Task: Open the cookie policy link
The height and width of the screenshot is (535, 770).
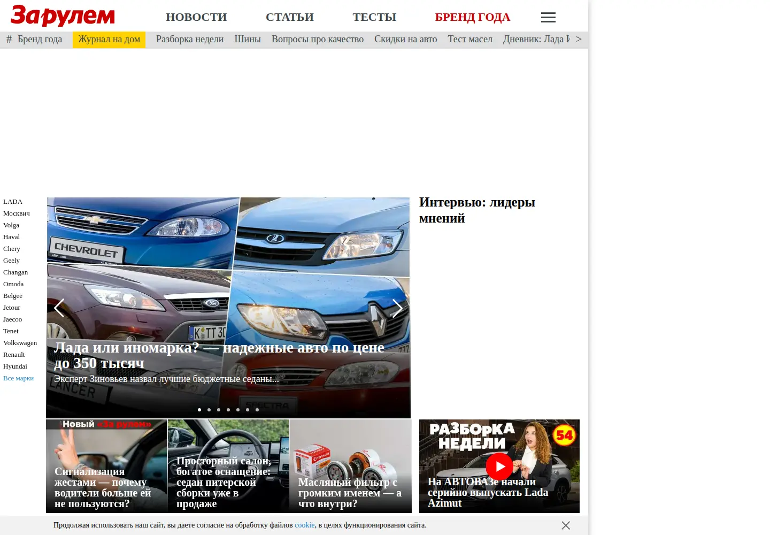Action: coord(305,525)
